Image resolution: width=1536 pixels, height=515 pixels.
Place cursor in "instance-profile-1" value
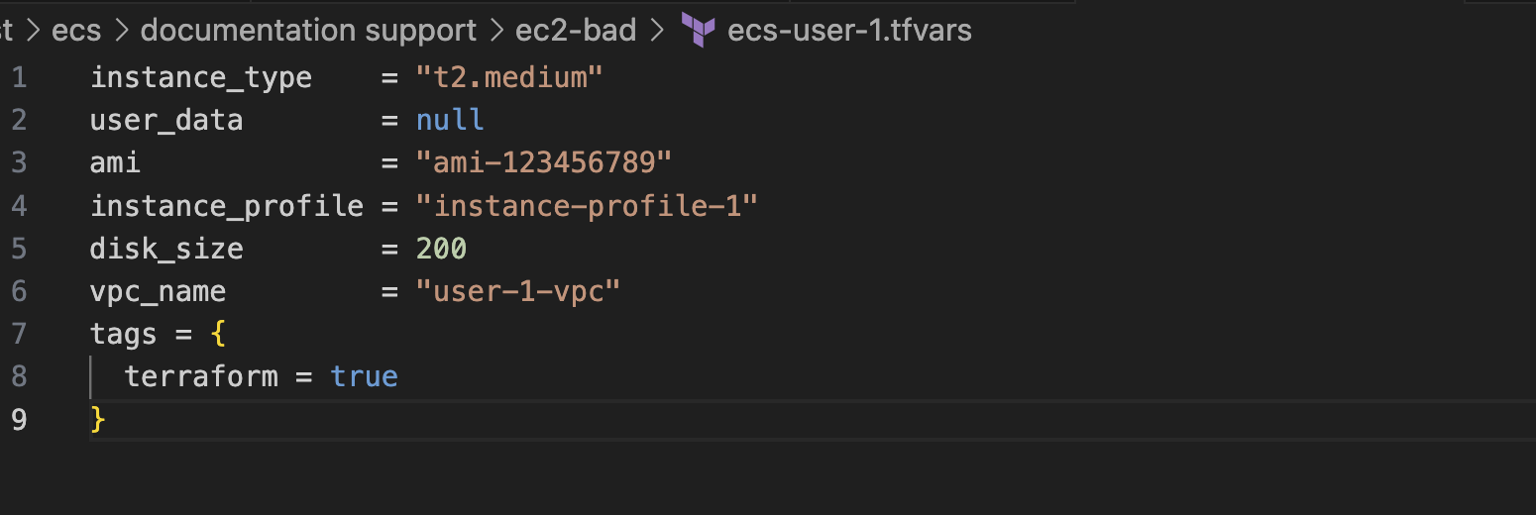587,206
